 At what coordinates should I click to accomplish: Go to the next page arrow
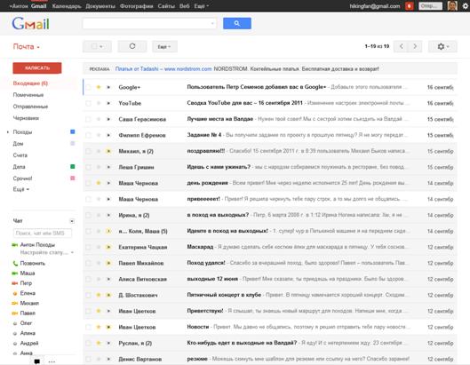coord(415,46)
